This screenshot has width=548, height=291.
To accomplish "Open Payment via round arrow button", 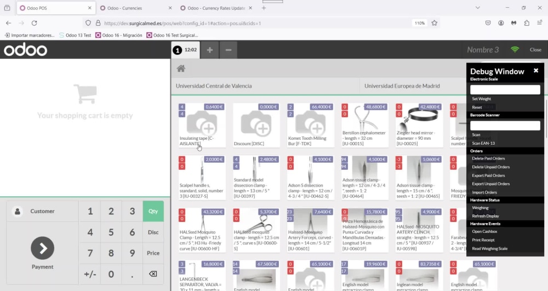I will coord(42,248).
